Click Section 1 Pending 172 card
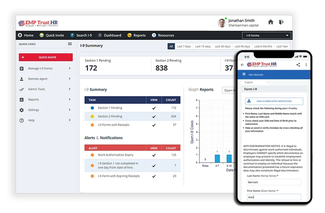Viewport: 325px width, 213px height. pos(115,66)
